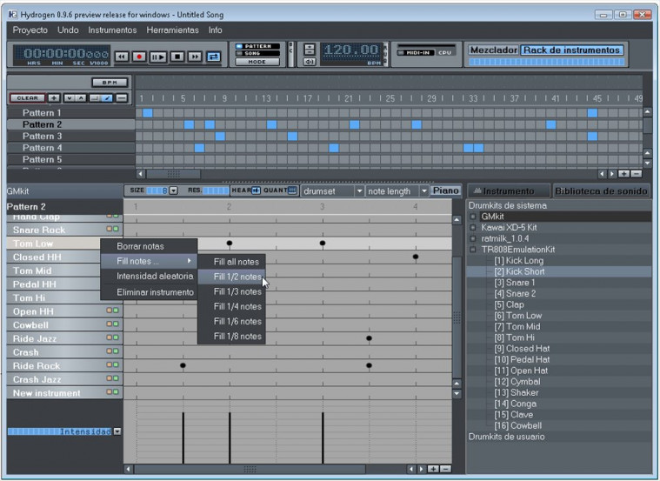
Task: Toggle the metronome speaker icon
Action: (310, 62)
